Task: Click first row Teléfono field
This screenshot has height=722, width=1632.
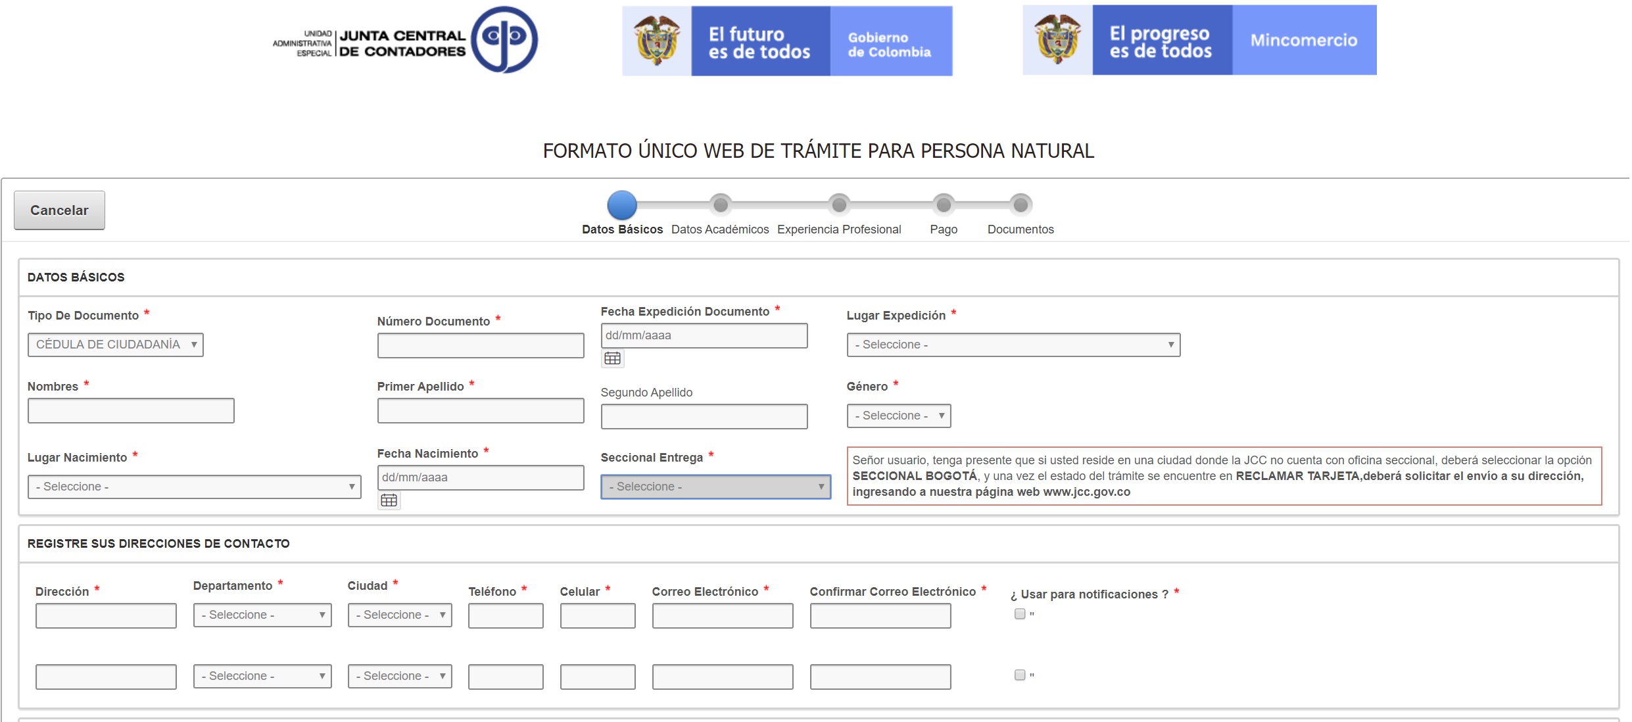Action: tap(506, 615)
